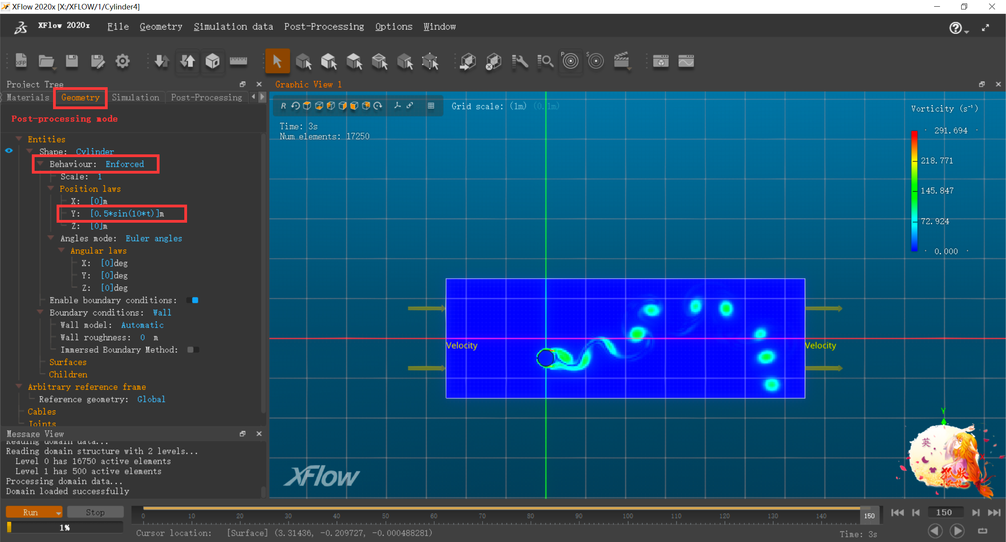The image size is (1006, 542).
Task: Open the project settings gear icon
Action: (122, 61)
